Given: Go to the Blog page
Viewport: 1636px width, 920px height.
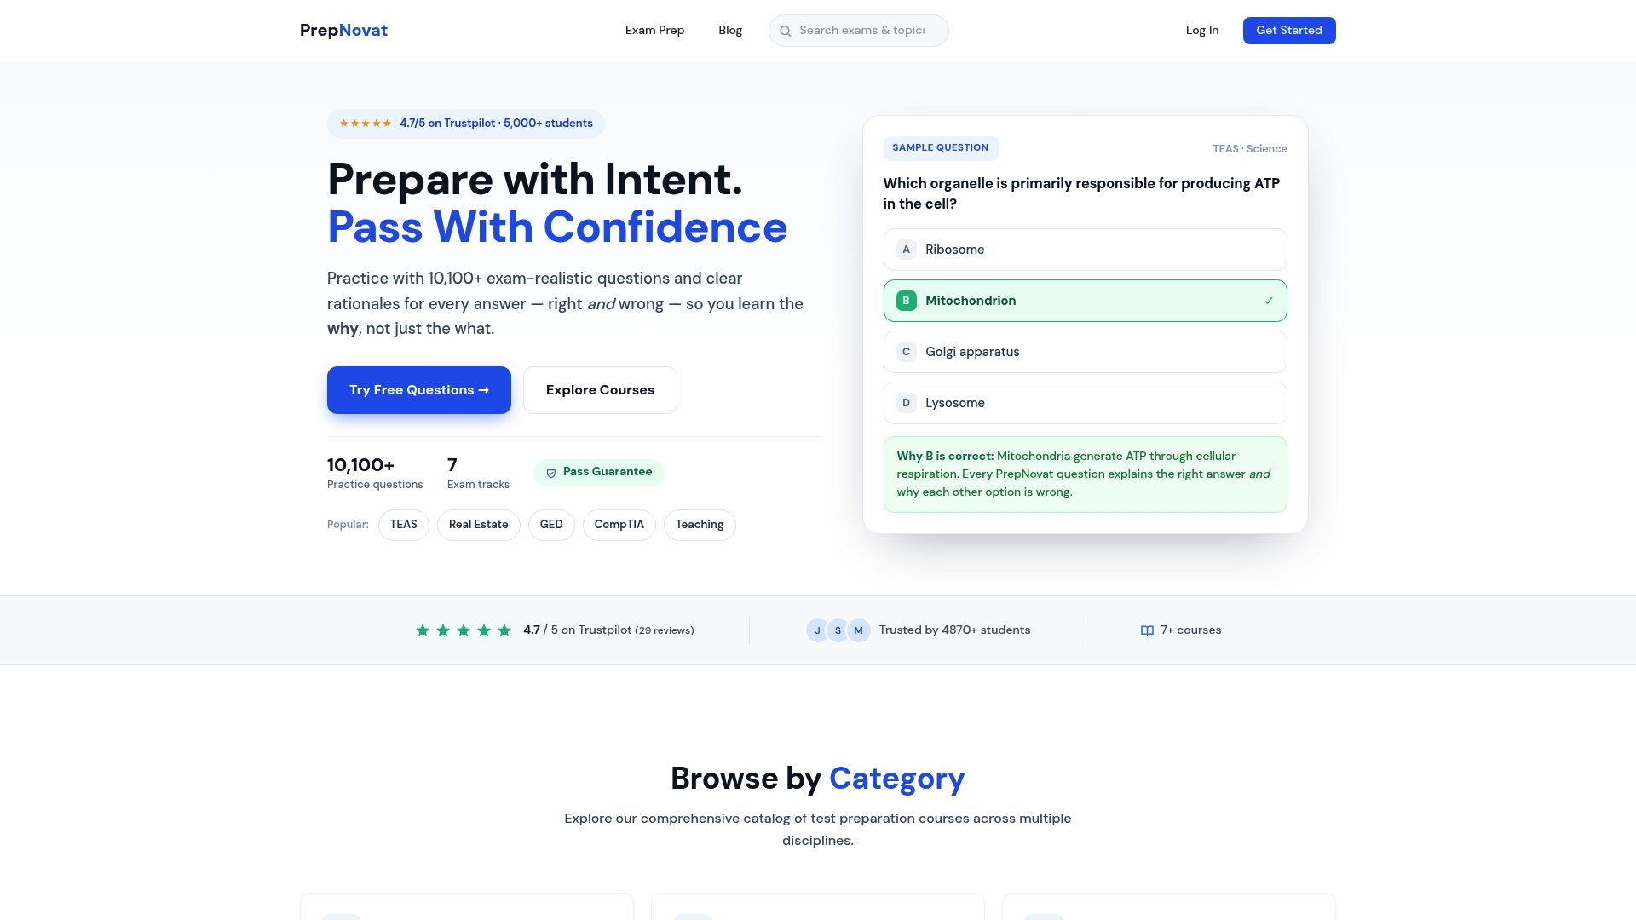Looking at the screenshot, I should (x=730, y=31).
